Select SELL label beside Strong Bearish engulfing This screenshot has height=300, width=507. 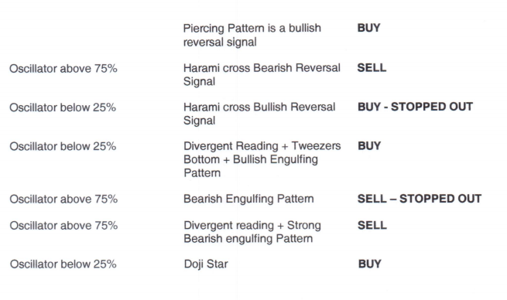(372, 225)
